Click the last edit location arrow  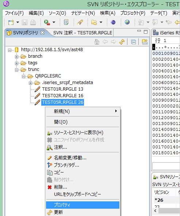(169, 22)
